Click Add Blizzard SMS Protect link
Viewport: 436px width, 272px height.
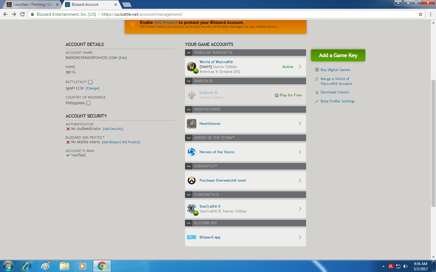pyautogui.click(x=121, y=142)
